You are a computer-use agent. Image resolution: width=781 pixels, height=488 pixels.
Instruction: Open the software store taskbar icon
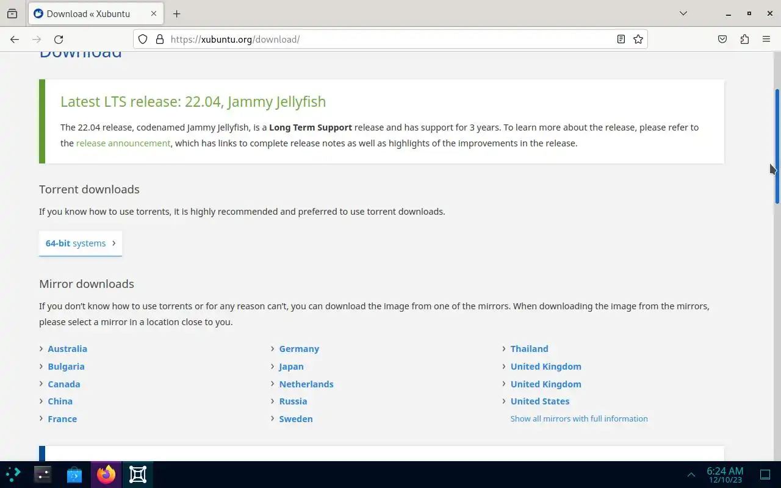coord(74,475)
